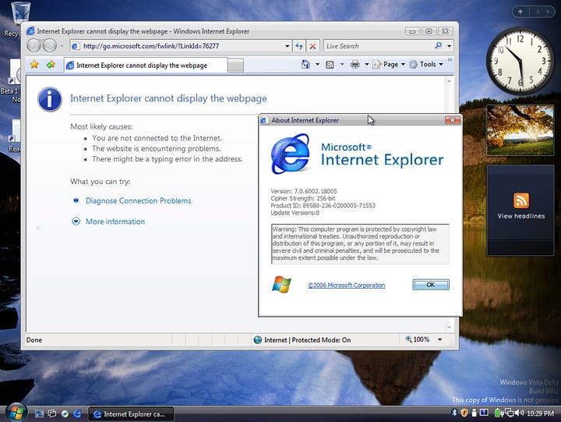Click the search magnifier icon
Screen dimensions: 561x422
pyautogui.click(x=438, y=45)
